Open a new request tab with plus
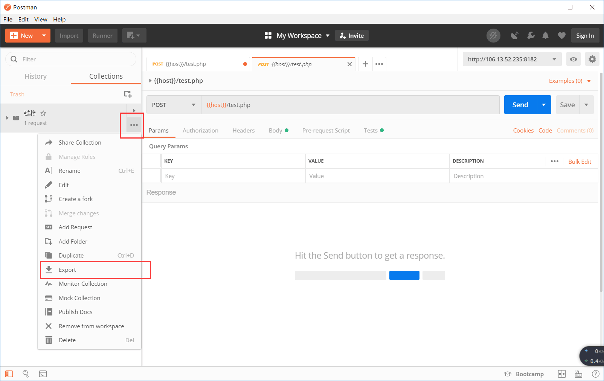Screen dimensions: 604x381 tap(365, 64)
